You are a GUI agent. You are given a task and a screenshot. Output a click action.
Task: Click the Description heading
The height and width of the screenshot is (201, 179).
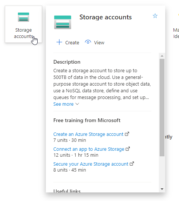[x=67, y=62]
